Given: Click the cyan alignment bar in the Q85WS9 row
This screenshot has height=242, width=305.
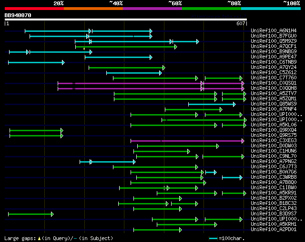Looking at the screenshot, I should 212,105.
